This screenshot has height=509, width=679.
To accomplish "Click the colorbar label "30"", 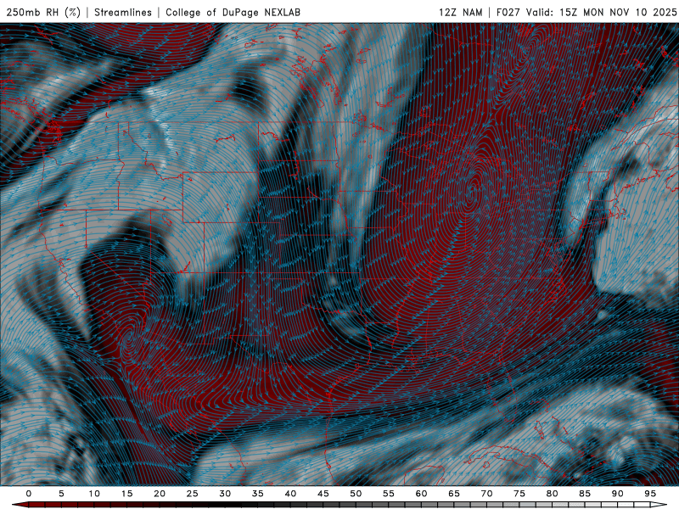I will pyautogui.click(x=225, y=494).
